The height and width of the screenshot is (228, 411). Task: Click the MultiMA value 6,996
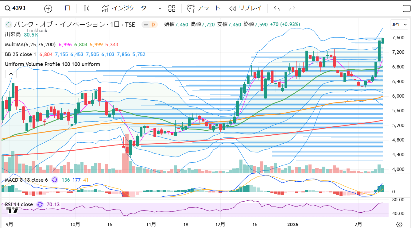pyautogui.click(x=65, y=44)
